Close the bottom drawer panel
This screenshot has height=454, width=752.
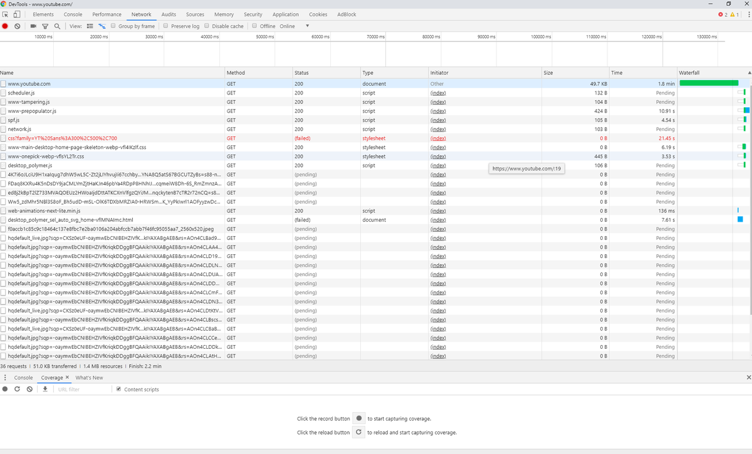click(748, 378)
